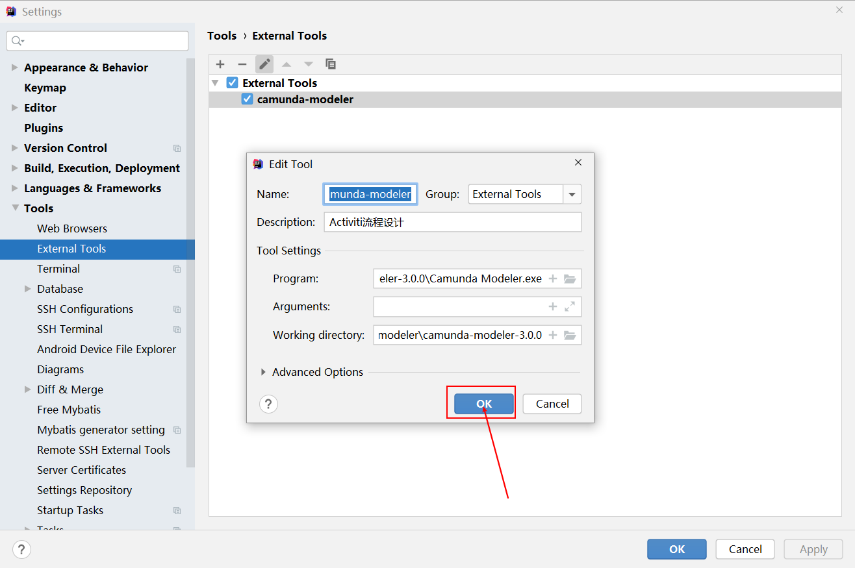Click the settings search box
Image resolution: width=855 pixels, height=568 pixels.
(97, 41)
